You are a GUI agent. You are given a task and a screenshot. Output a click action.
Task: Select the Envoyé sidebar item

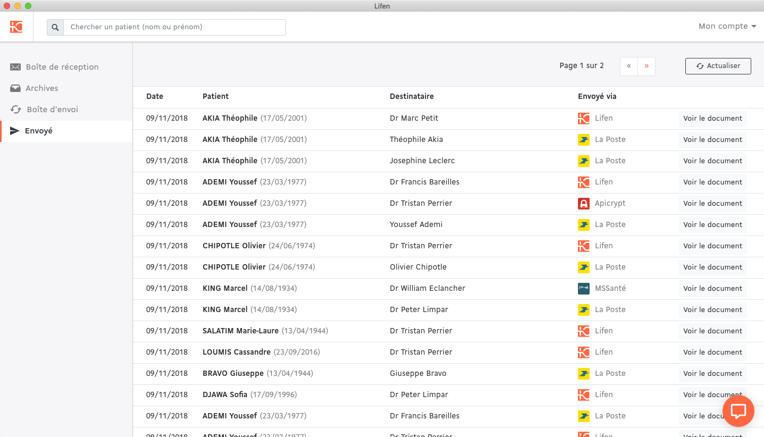click(x=66, y=131)
